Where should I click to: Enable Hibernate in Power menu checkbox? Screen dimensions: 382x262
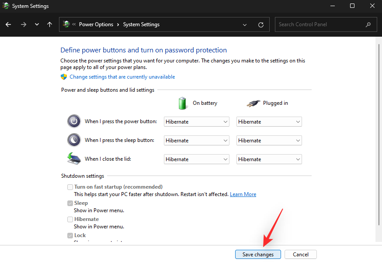point(70,219)
